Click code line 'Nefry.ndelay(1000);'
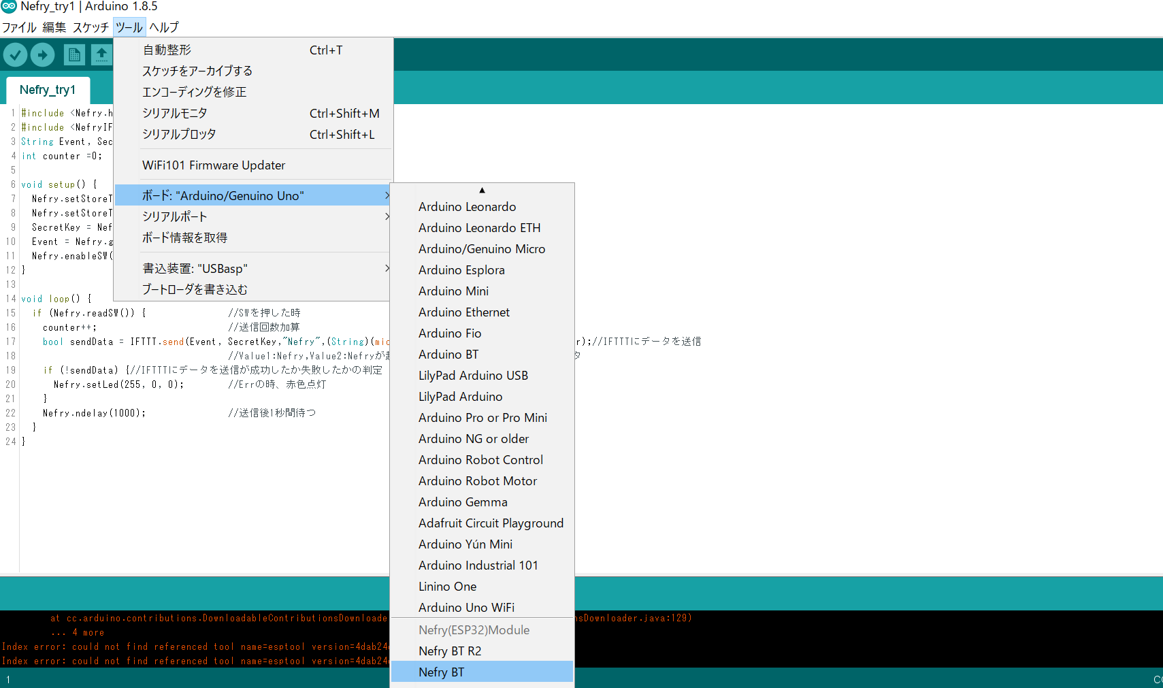The image size is (1163, 688). pyautogui.click(x=94, y=413)
